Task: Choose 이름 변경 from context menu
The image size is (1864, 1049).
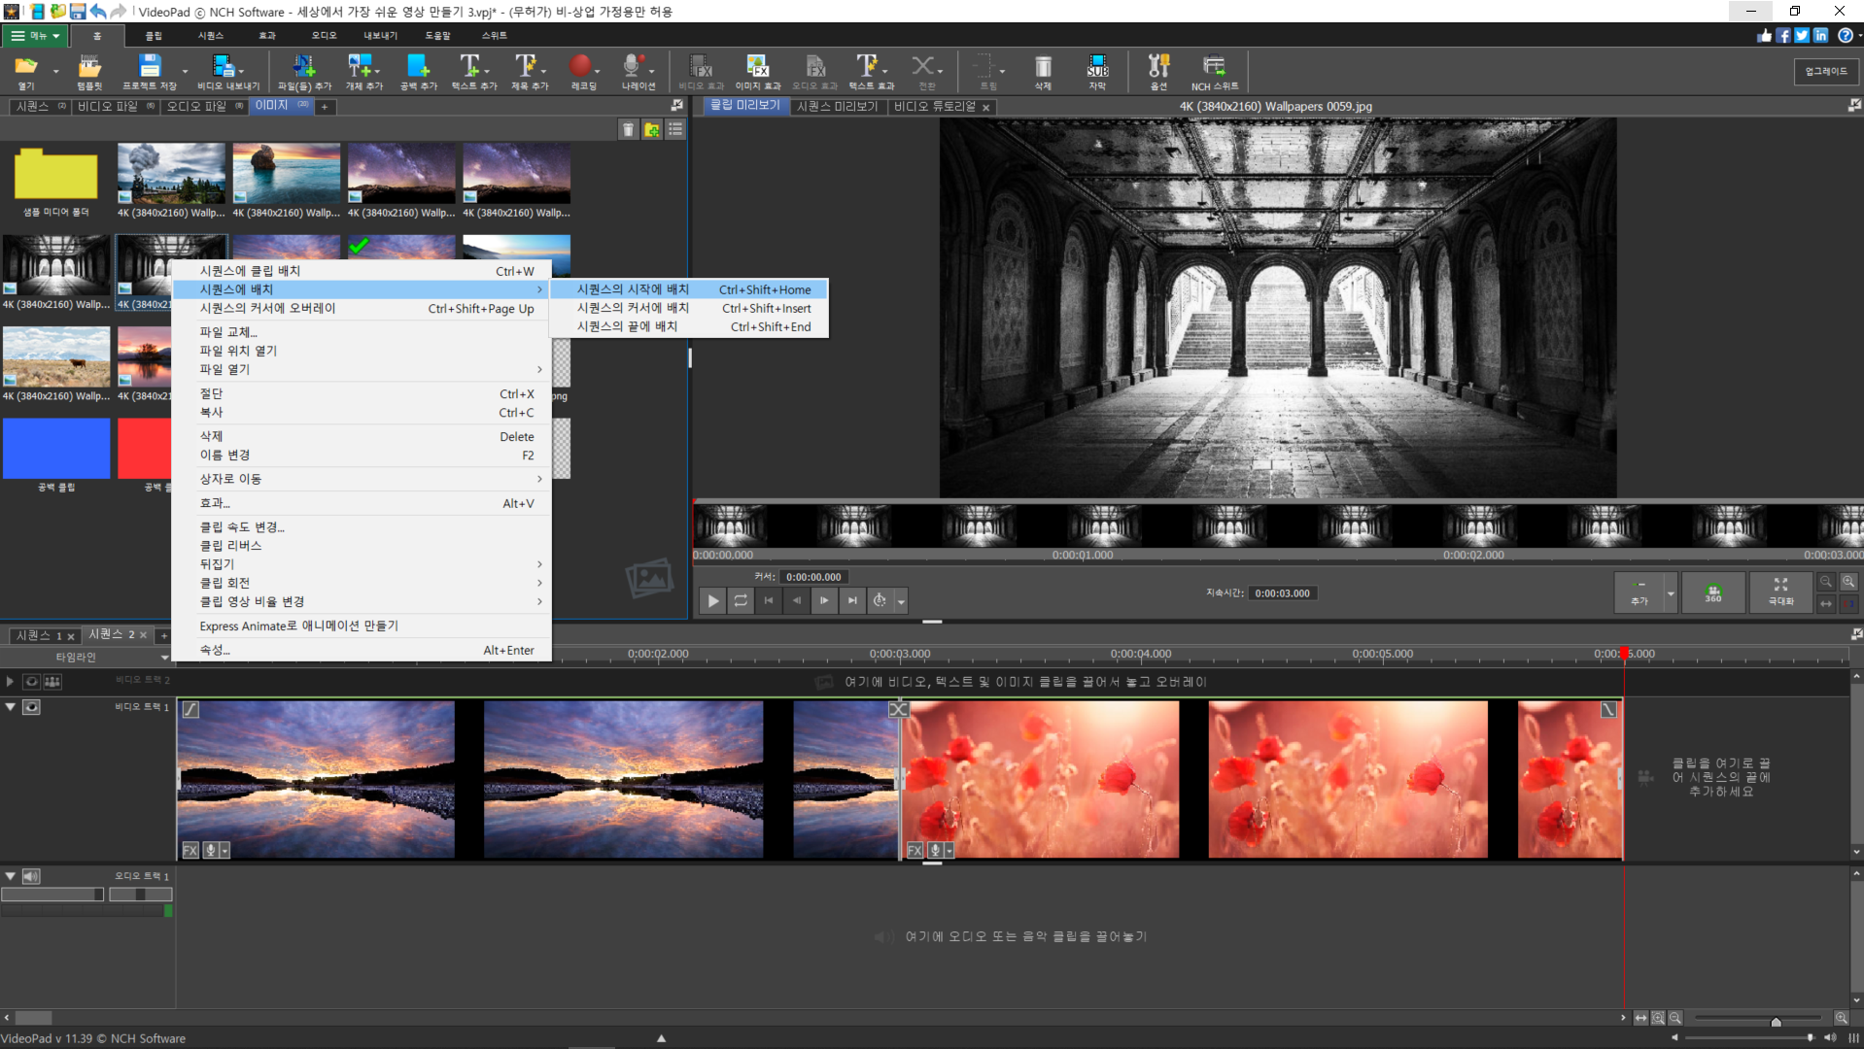Action: 361,455
